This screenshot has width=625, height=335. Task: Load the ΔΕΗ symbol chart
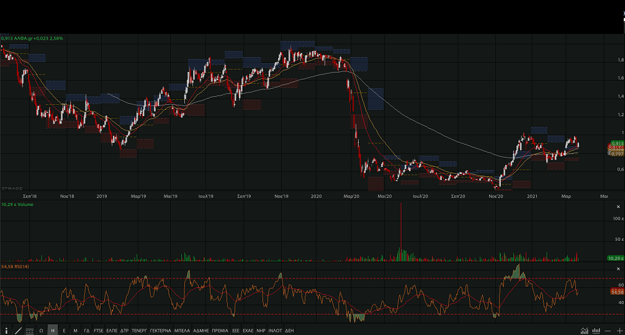point(289,331)
